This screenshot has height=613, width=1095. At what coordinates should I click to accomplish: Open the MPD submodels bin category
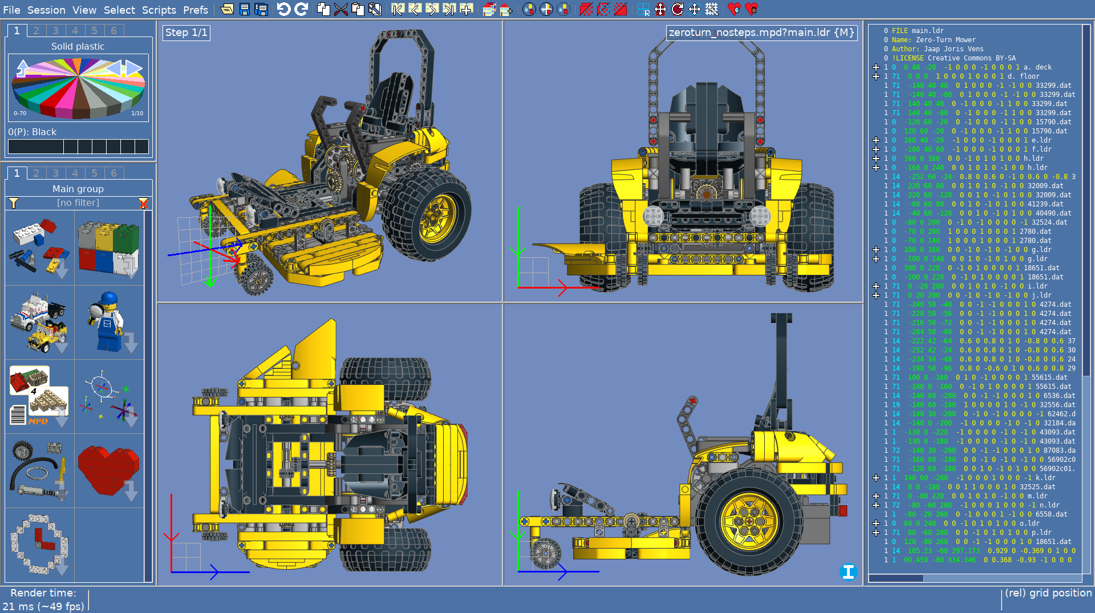coord(39,396)
